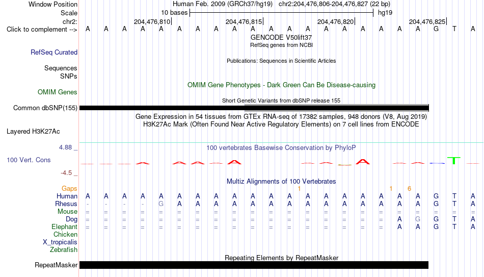Click 'Short Genetic Variants from dbSNP release 155'

[x=281, y=100]
